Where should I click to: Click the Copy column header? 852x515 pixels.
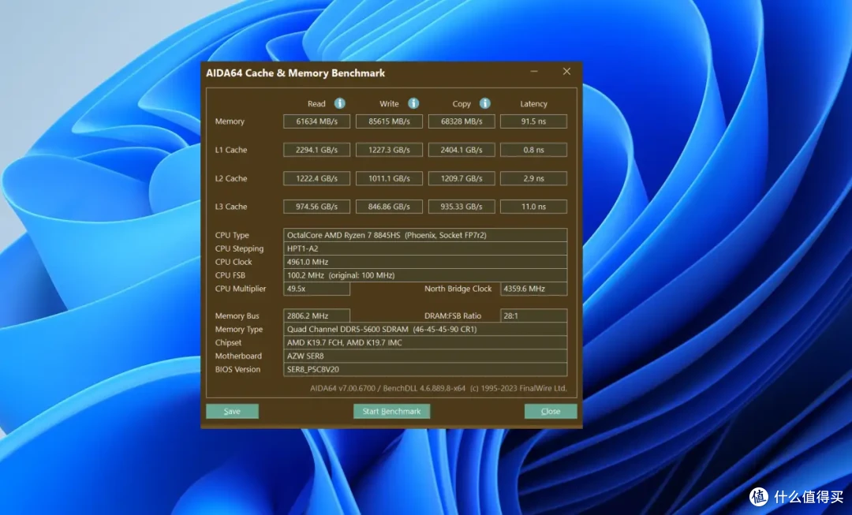(461, 104)
